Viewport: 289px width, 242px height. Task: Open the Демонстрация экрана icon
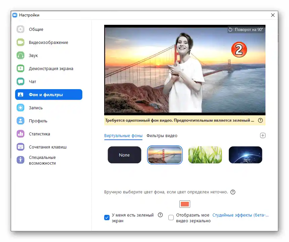point(20,68)
